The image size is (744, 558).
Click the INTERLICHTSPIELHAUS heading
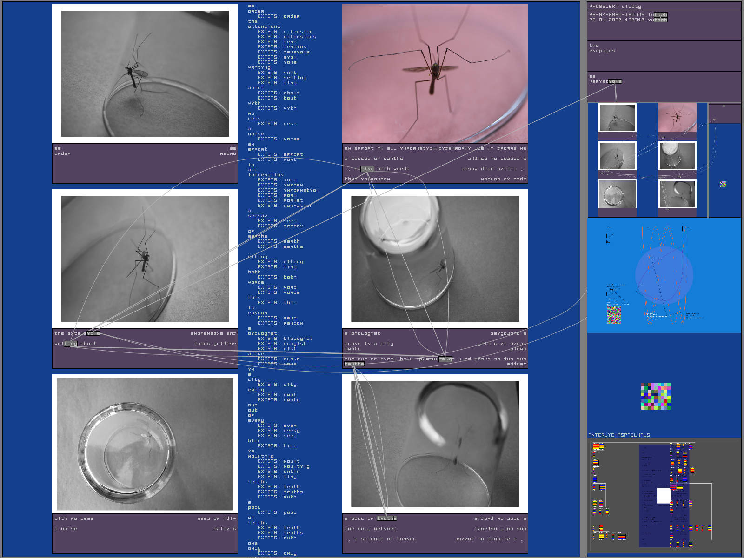(x=619, y=435)
